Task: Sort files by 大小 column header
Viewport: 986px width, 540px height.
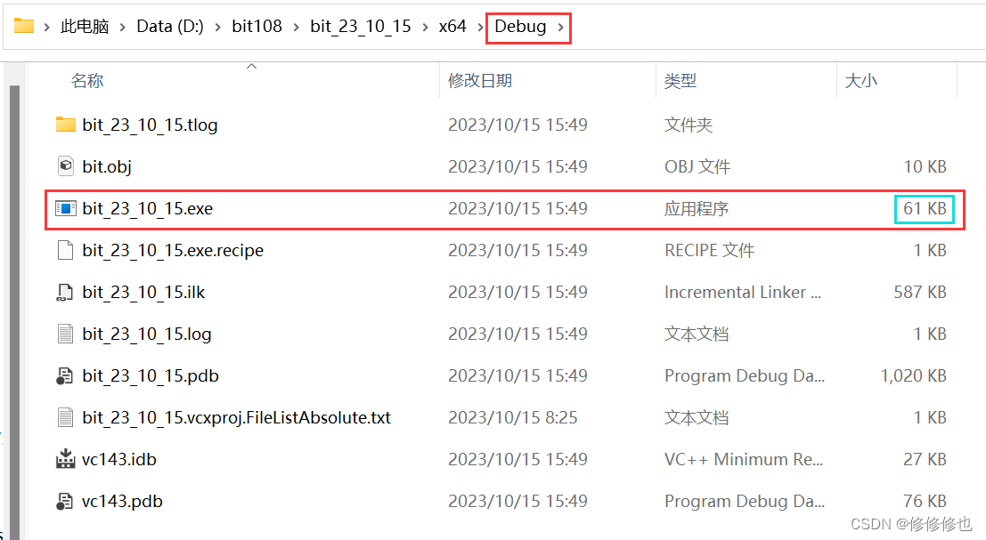Action: coord(861,80)
